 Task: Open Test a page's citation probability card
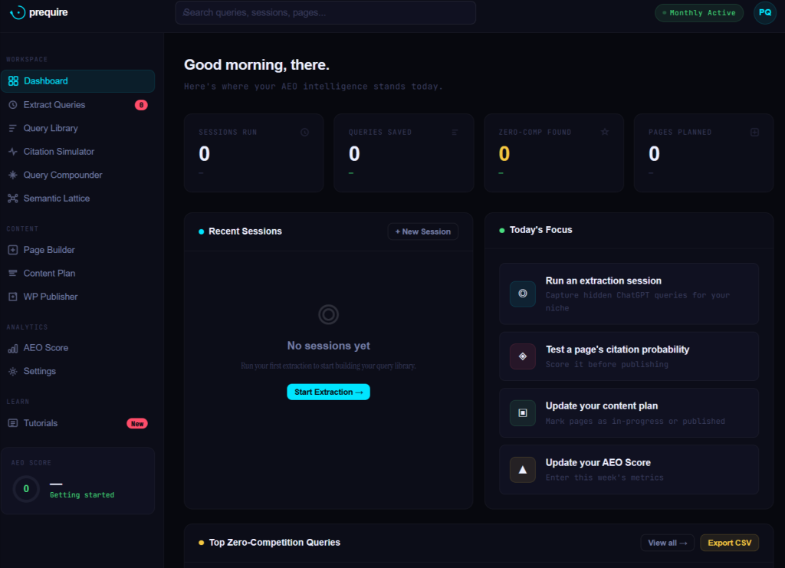[x=629, y=356]
